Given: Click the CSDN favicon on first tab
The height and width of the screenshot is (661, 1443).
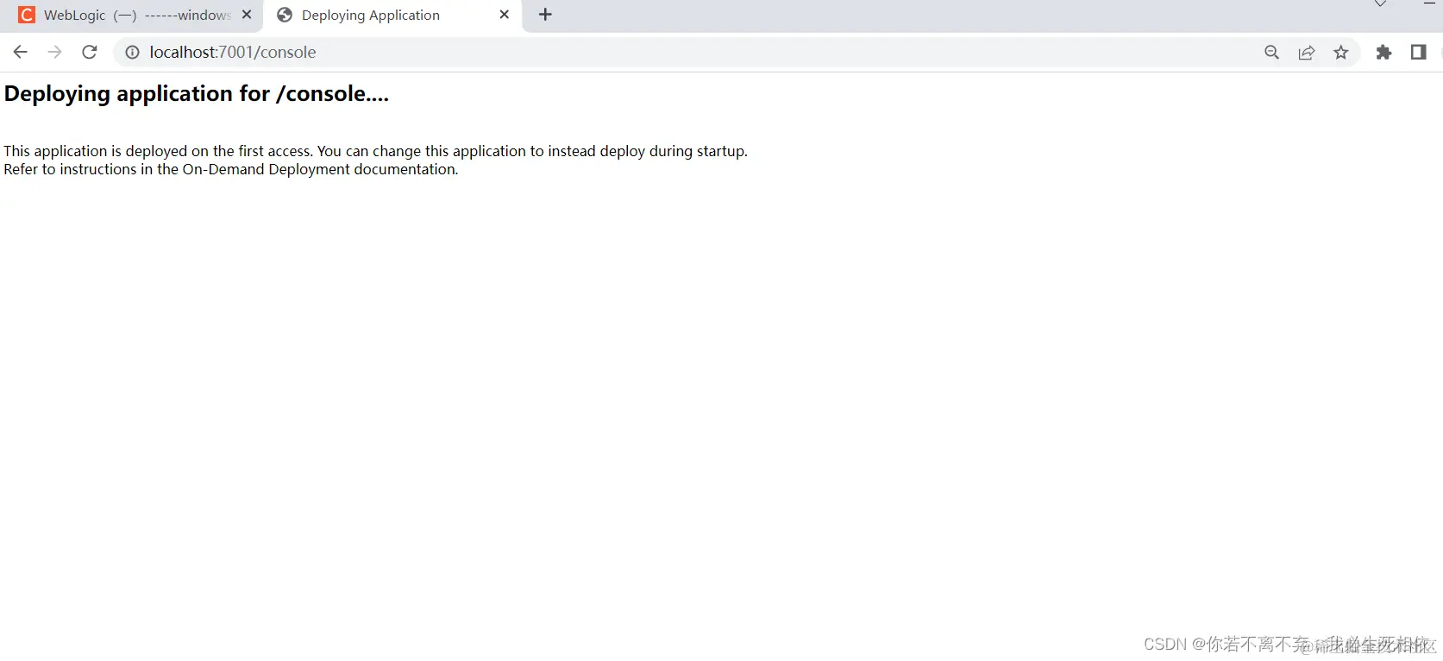Looking at the screenshot, I should click(27, 16).
